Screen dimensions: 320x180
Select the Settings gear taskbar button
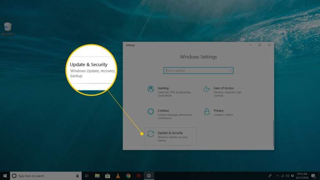coord(149,176)
